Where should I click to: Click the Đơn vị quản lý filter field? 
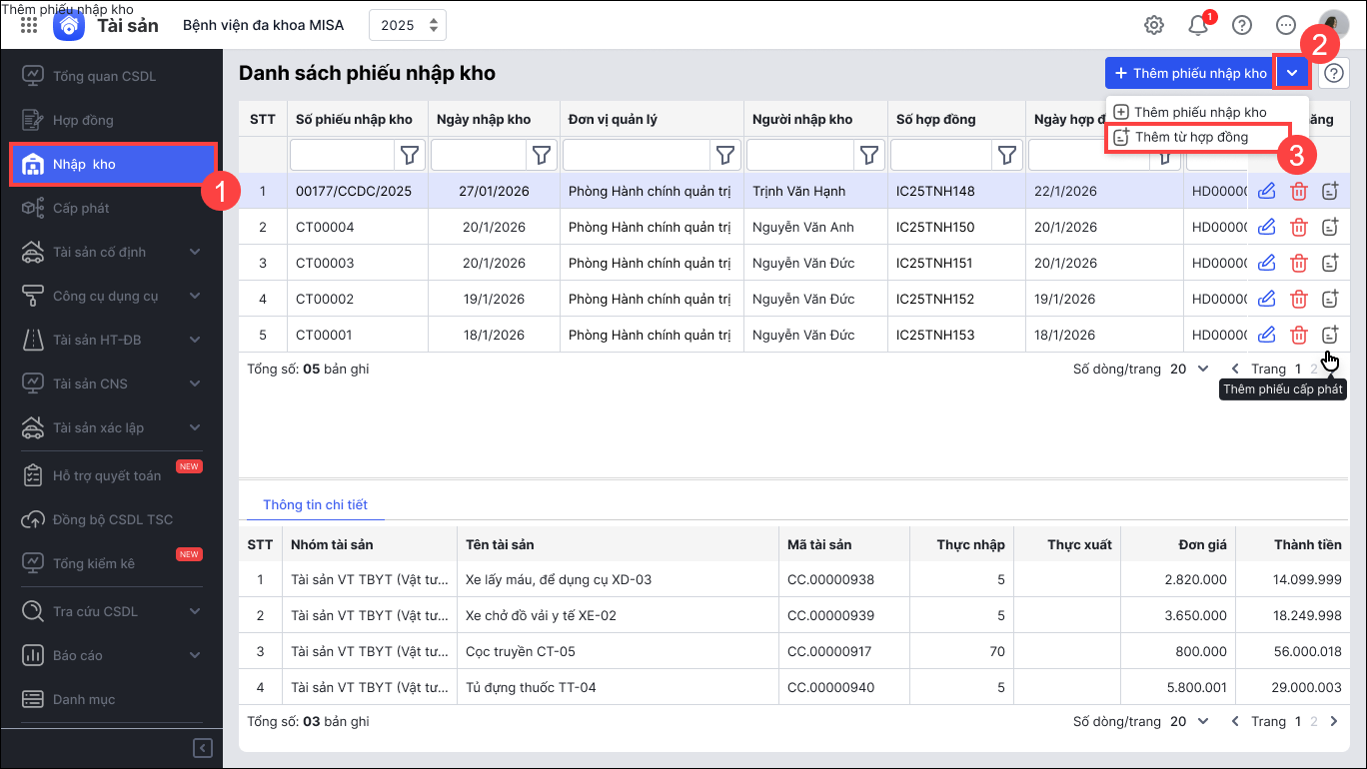tap(637, 155)
